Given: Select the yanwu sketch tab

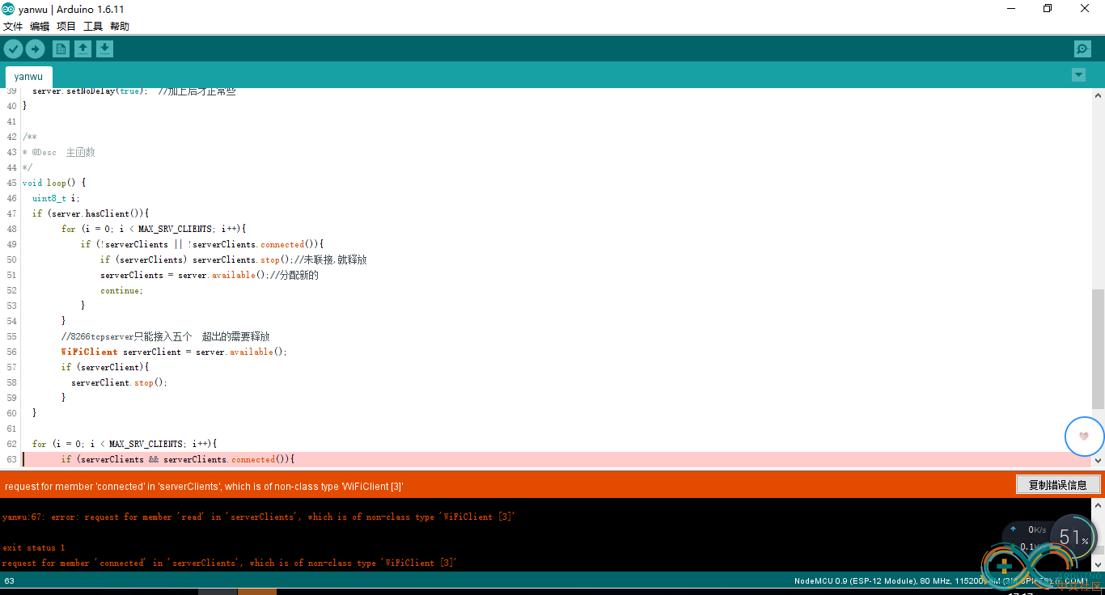Looking at the screenshot, I should point(28,77).
